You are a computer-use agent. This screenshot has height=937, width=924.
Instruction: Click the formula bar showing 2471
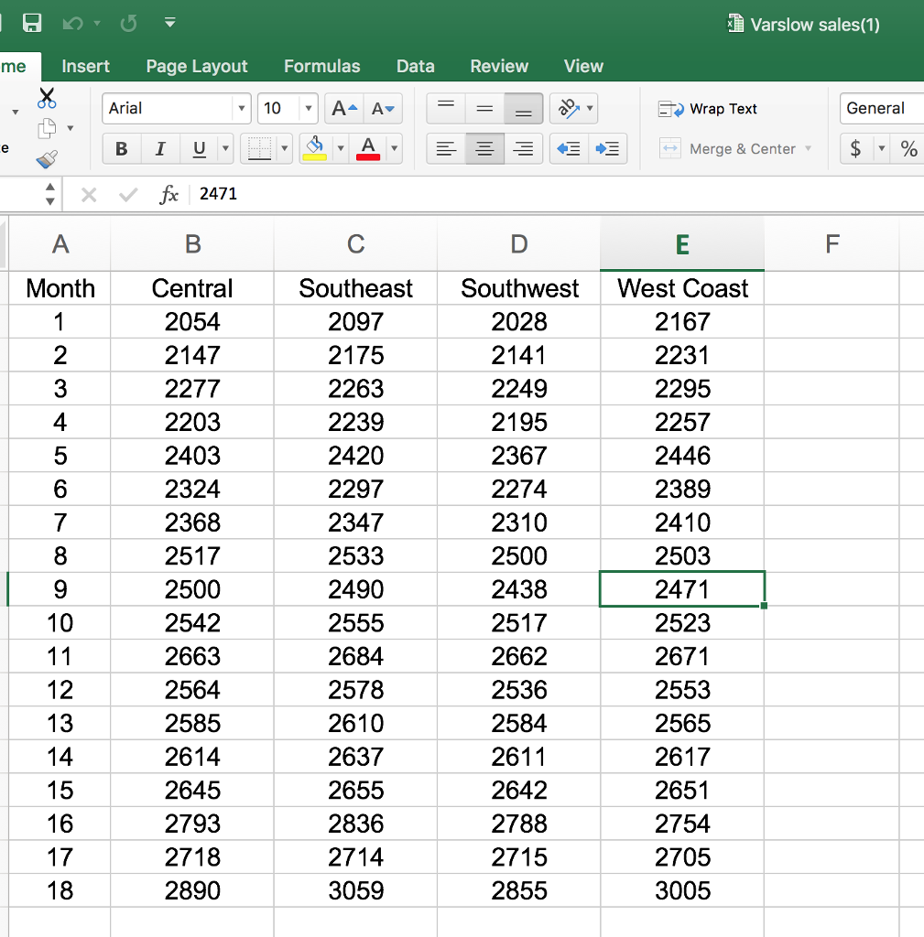(x=556, y=194)
